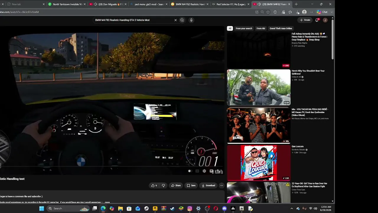Open the browser profile icon
The width and height of the screenshot is (378, 213).
pos(304,12)
